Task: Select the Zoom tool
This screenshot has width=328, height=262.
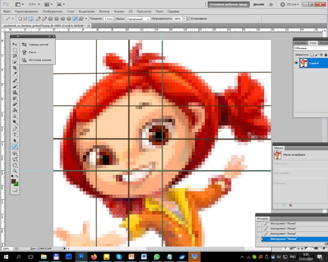Action: pyautogui.click(x=15, y=171)
